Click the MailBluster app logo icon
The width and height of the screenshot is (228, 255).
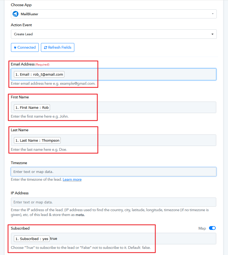16,14
